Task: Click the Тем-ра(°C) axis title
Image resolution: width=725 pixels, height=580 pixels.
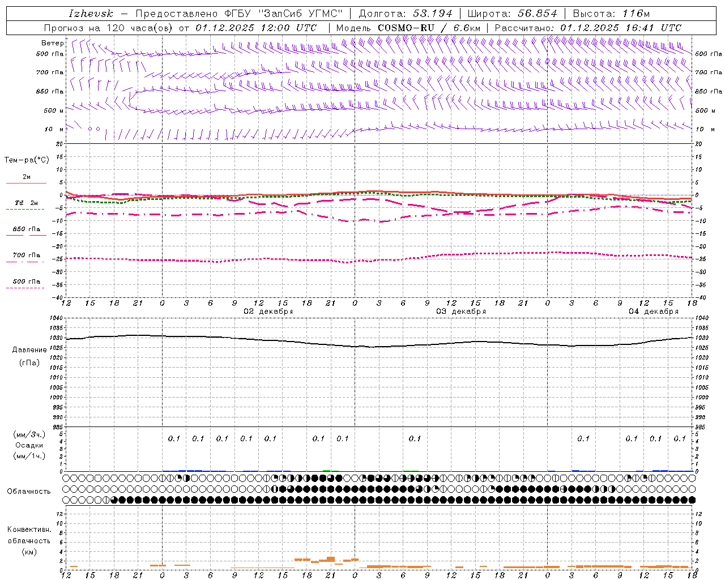Action: click(x=27, y=160)
